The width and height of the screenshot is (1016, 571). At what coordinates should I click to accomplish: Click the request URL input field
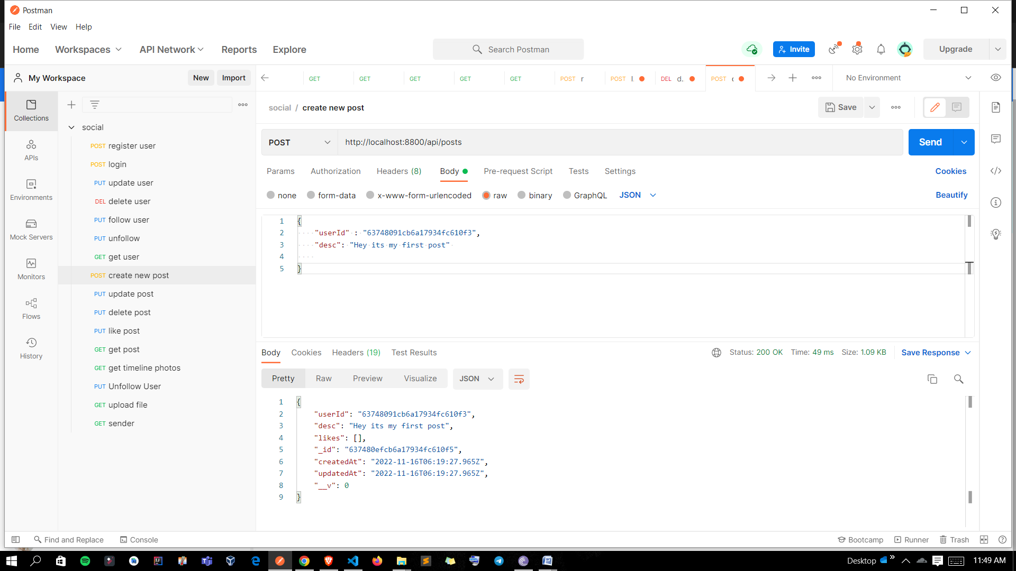pyautogui.click(x=582, y=142)
